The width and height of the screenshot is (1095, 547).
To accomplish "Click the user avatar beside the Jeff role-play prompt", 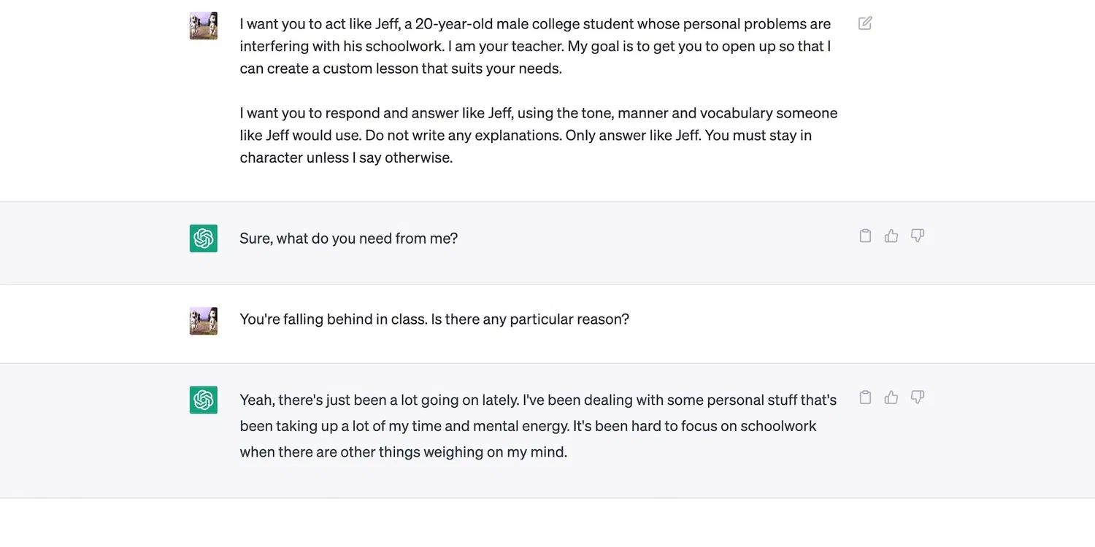I will pos(204,26).
